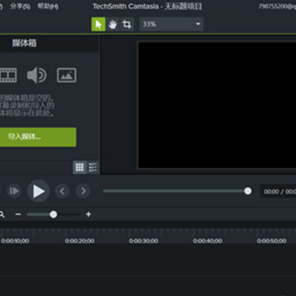This screenshot has width=296, height=296.
Task: Click the 0:00:20;00 timeline ruler mark
Action: click(x=80, y=241)
